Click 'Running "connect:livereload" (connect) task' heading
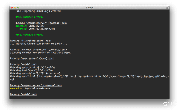 coord(38,49)
